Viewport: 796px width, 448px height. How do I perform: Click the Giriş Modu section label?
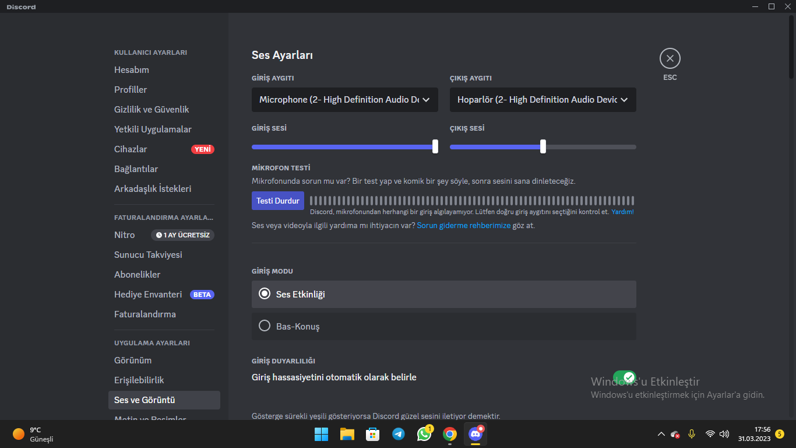(272, 271)
